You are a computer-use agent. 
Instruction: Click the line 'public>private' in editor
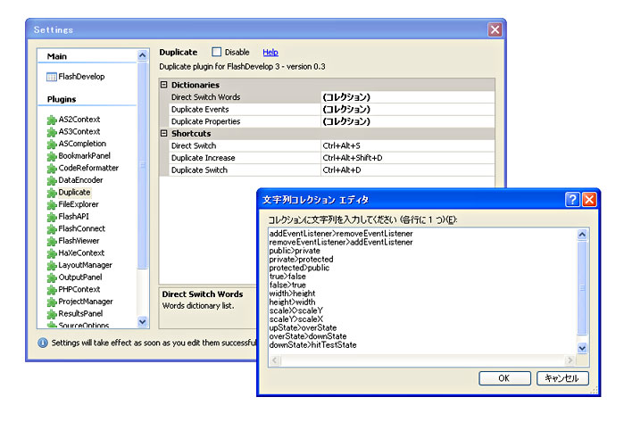point(295,251)
